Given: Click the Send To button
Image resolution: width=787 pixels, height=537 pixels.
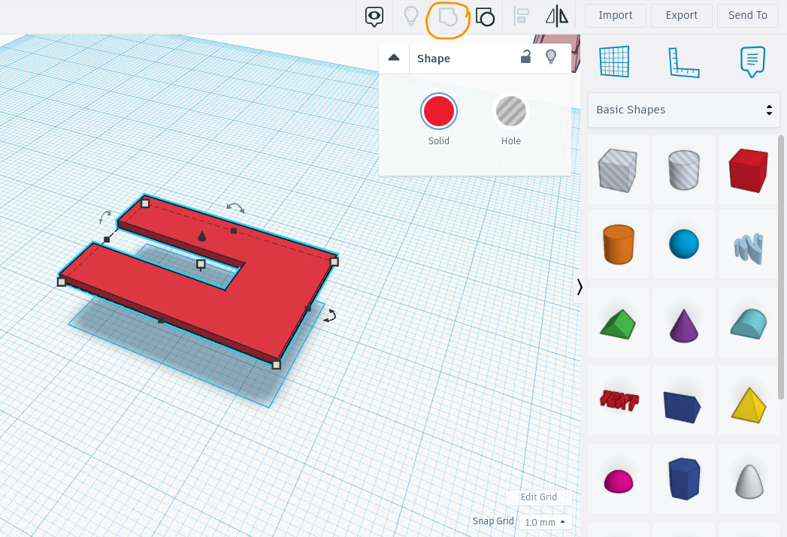Looking at the screenshot, I should 747,16.
